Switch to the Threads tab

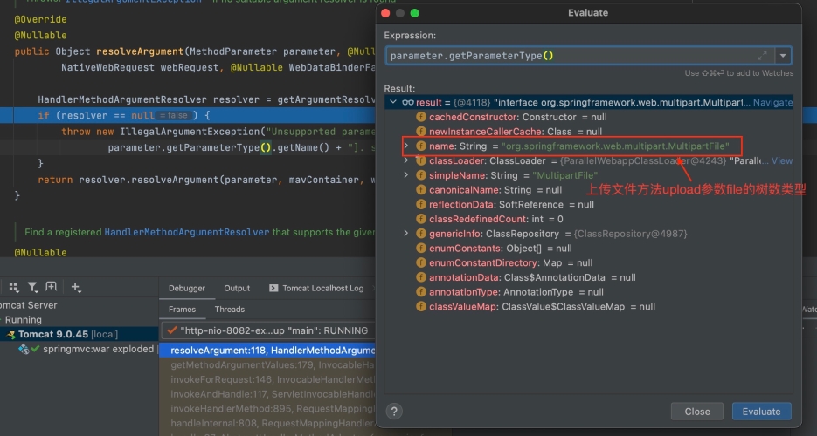point(230,309)
